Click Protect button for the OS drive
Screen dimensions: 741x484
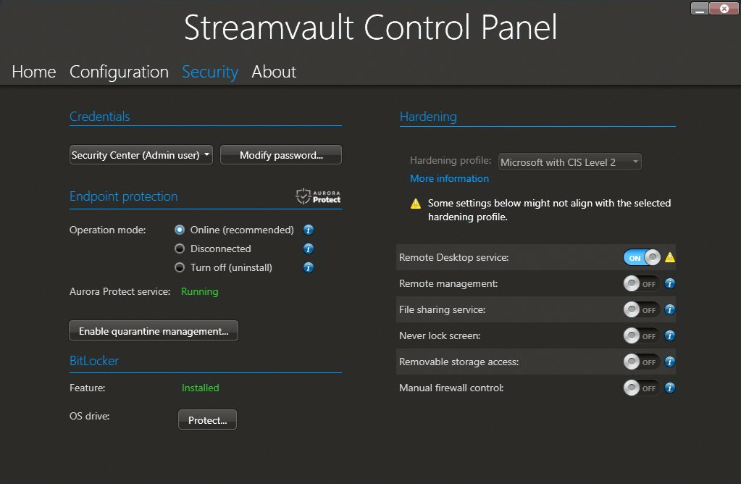click(x=207, y=420)
